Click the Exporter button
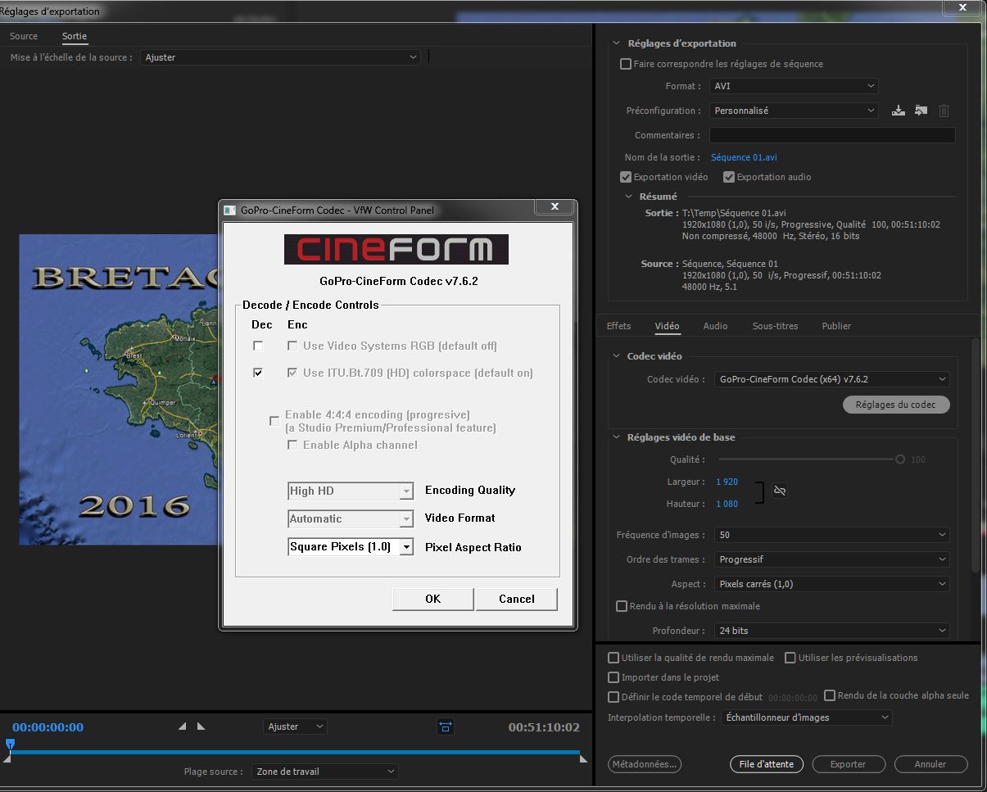 point(848,764)
